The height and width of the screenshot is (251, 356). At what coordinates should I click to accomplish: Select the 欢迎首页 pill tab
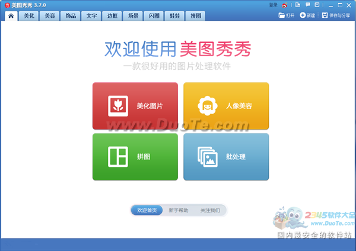point(147,211)
